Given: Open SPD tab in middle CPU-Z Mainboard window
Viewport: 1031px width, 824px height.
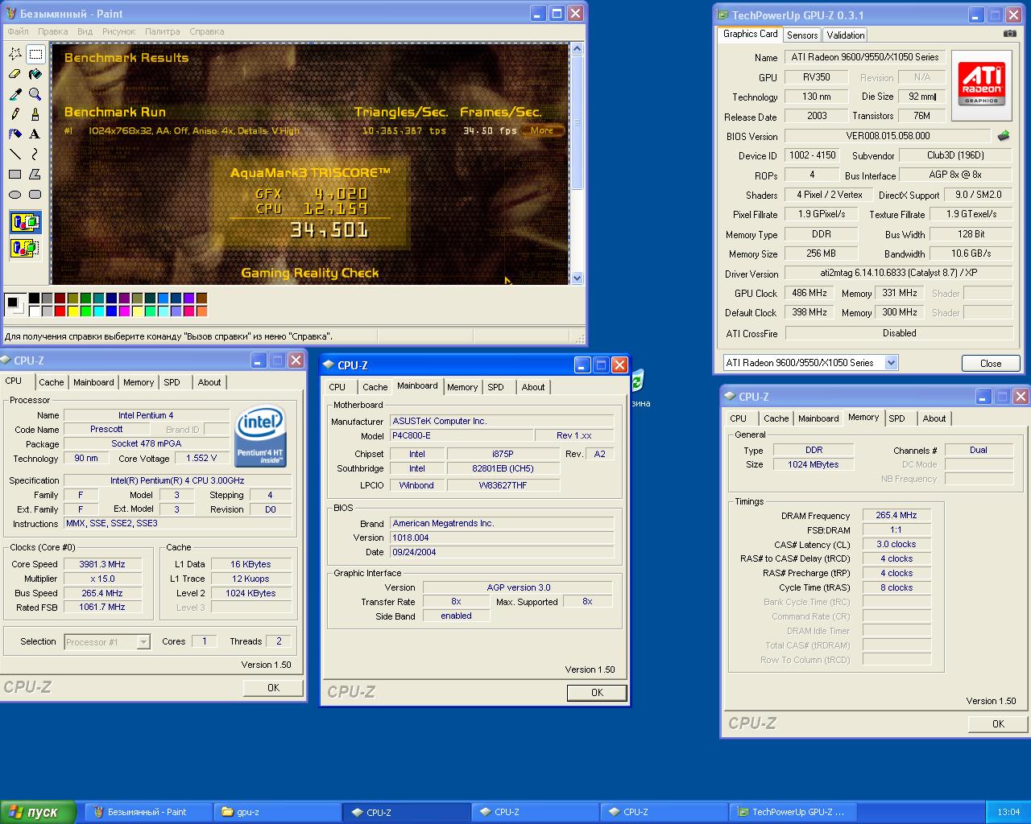Looking at the screenshot, I should click(496, 387).
